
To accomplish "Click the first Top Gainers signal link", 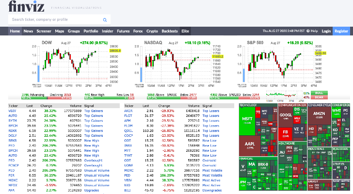I will point(93,111).
